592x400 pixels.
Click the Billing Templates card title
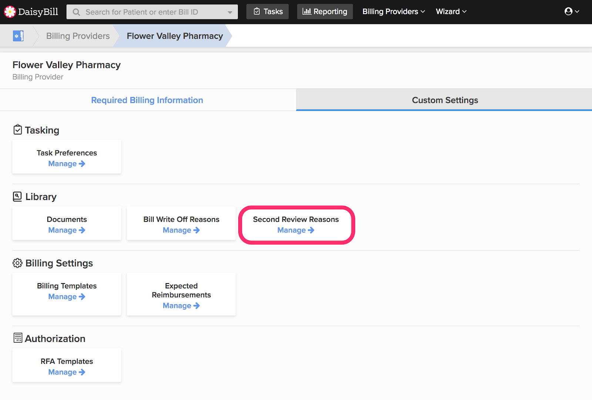pyautogui.click(x=67, y=286)
